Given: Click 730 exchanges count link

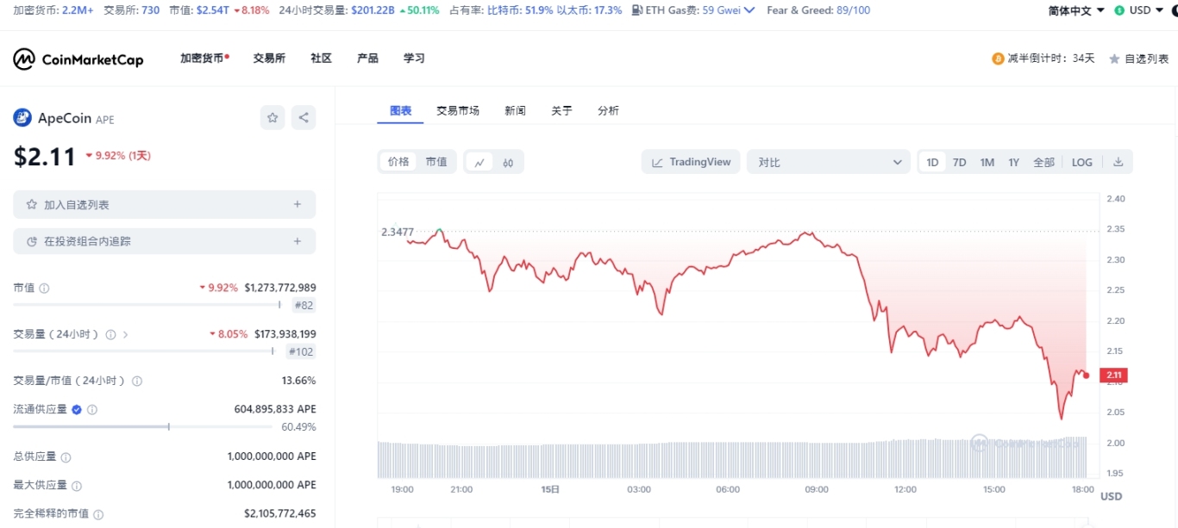Looking at the screenshot, I should pyautogui.click(x=150, y=10).
